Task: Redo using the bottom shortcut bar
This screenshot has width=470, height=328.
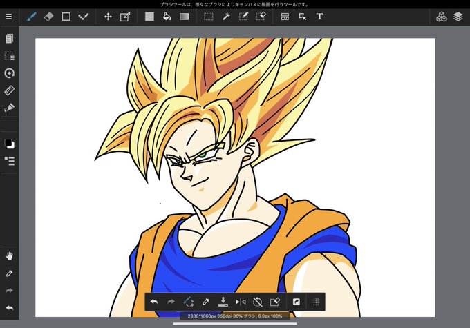Action: click(x=171, y=302)
